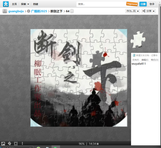Click the 断剑之下 puzzle title

pyautogui.click(x=56, y=11)
